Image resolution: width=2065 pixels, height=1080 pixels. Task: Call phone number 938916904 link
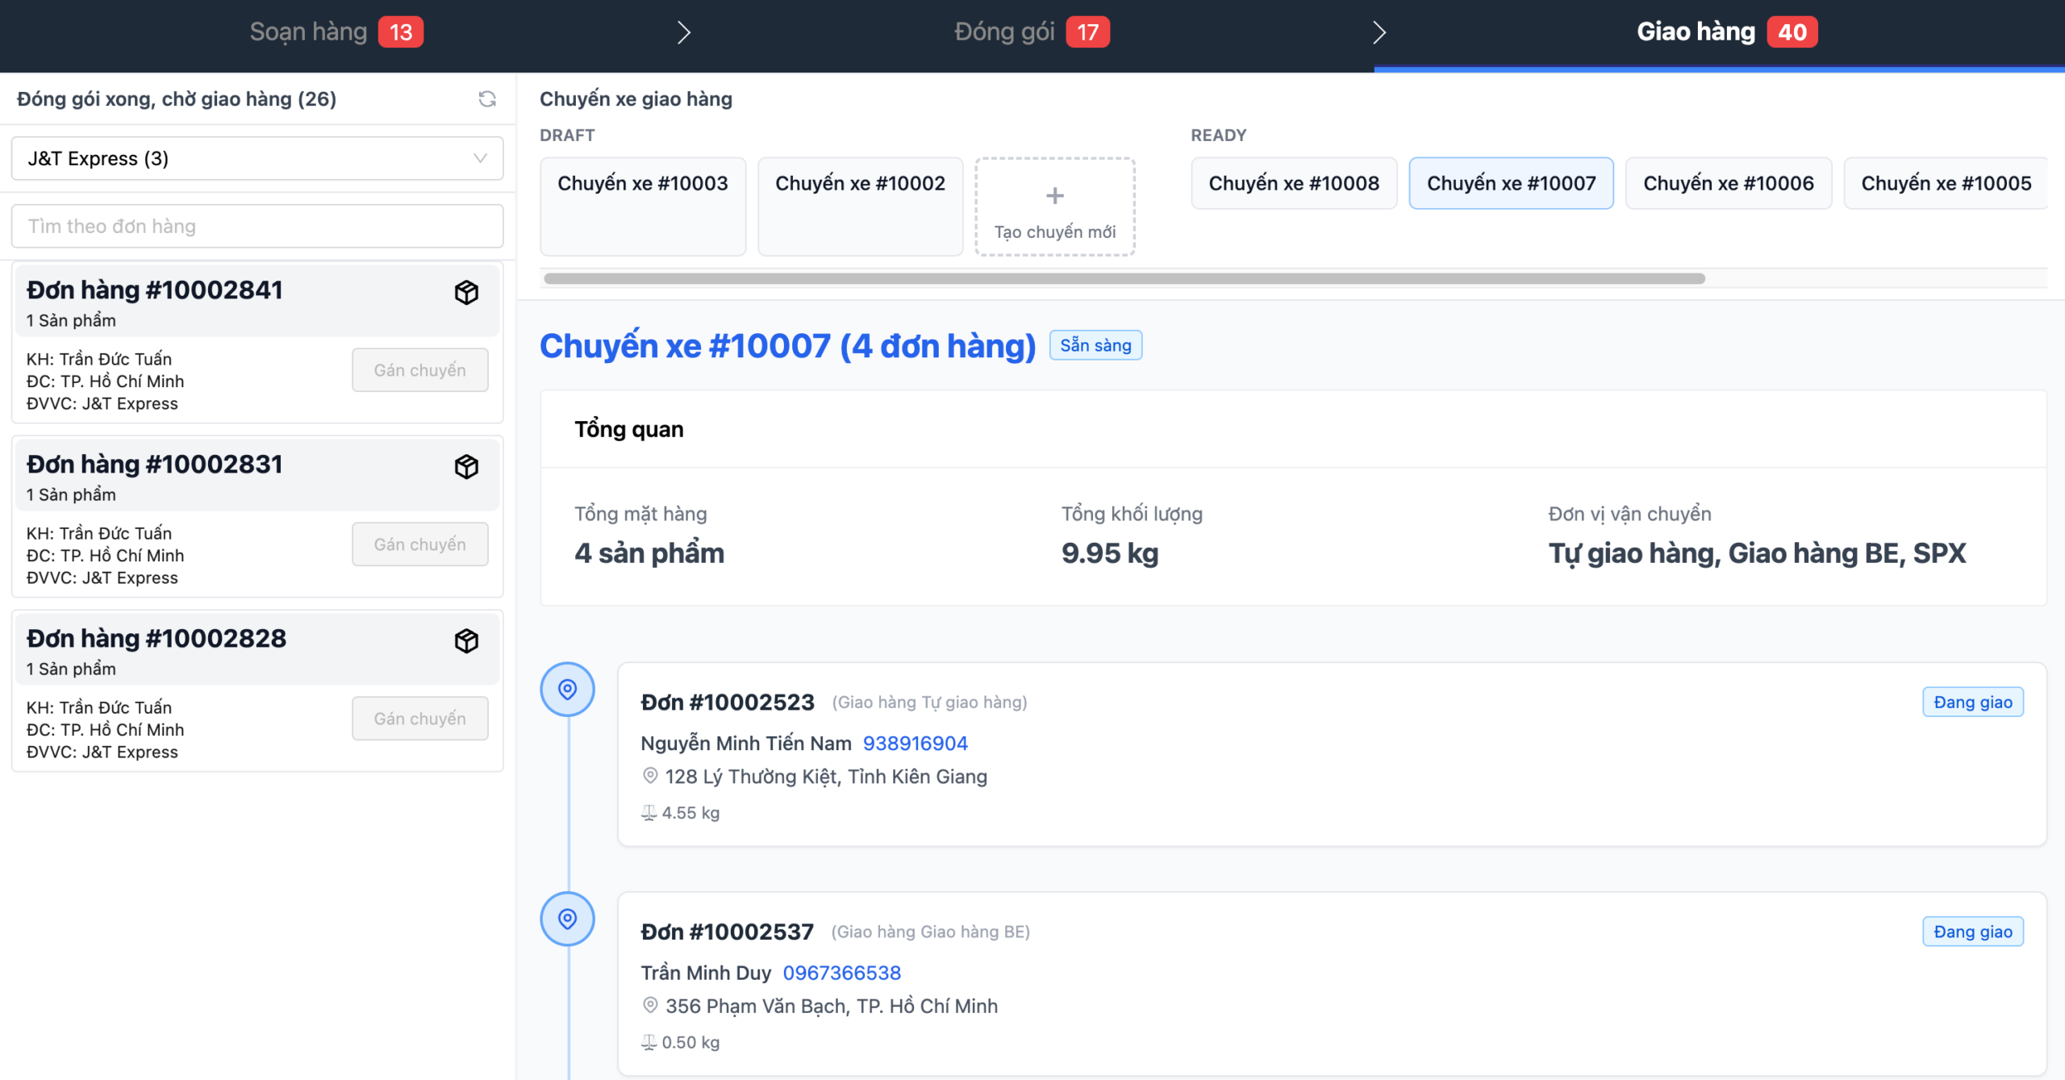coord(915,743)
